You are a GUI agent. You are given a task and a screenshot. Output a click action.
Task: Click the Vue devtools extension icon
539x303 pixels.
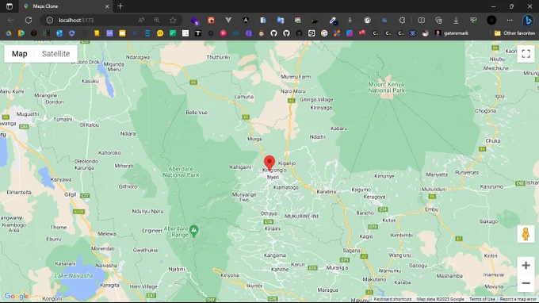[x=228, y=21]
